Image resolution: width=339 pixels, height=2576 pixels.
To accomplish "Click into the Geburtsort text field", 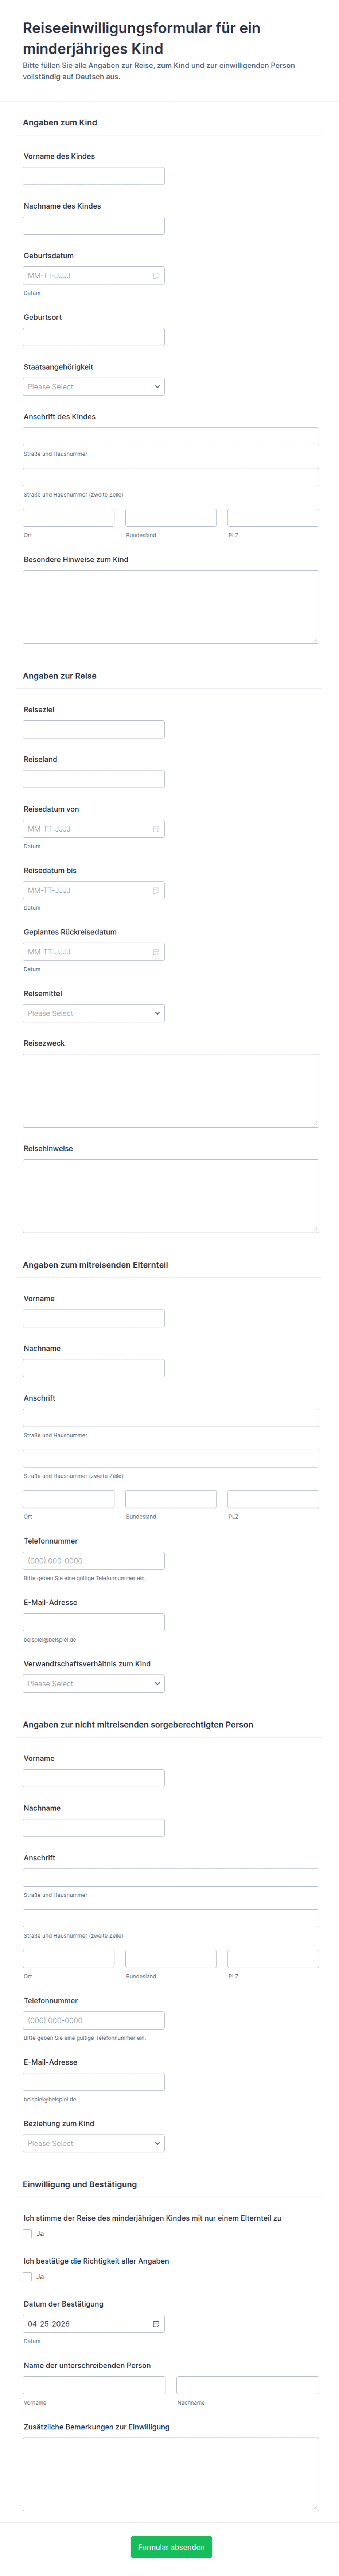I will (94, 337).
